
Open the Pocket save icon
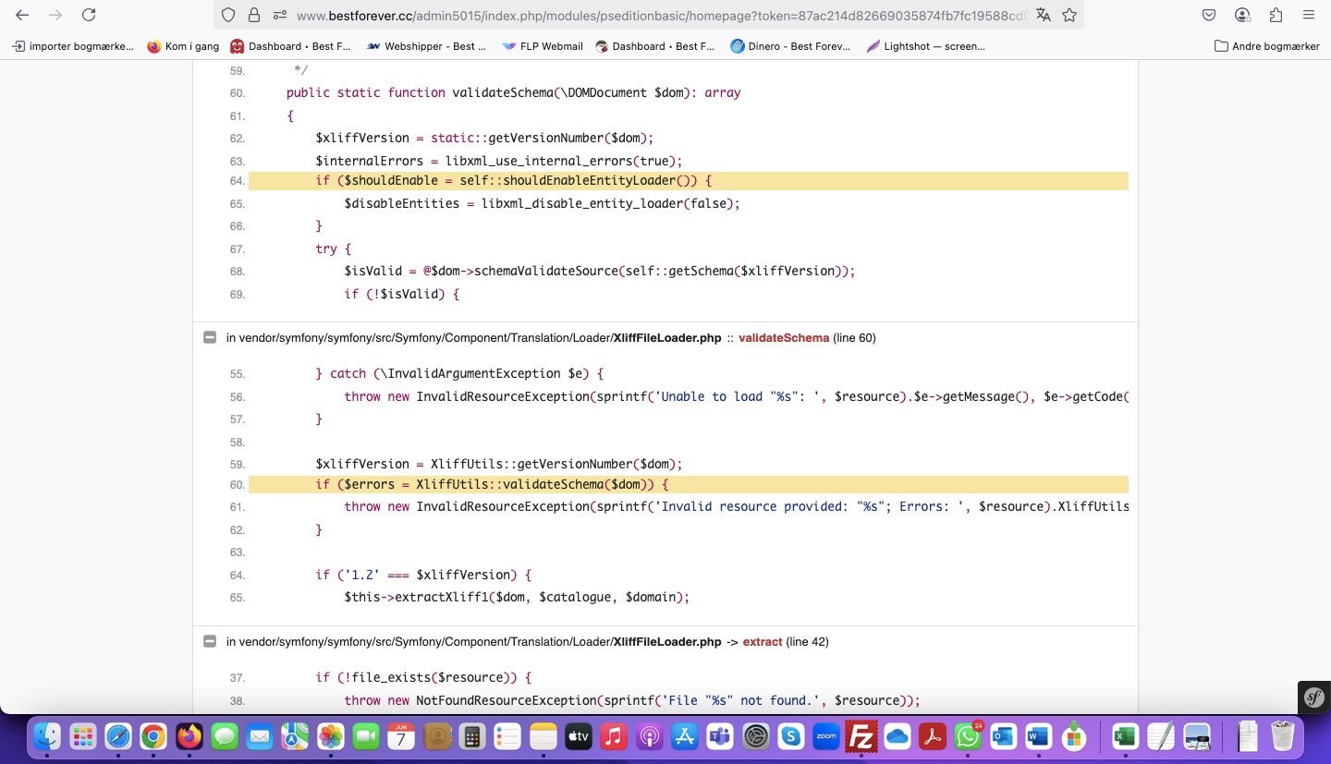point(1209,15)
